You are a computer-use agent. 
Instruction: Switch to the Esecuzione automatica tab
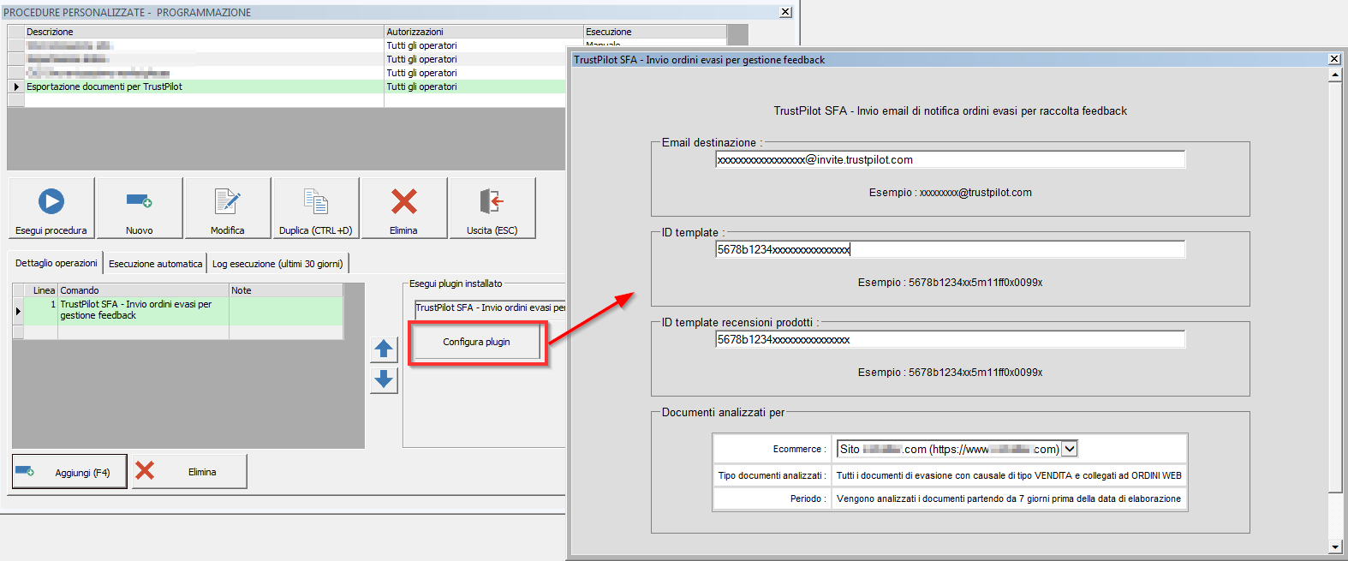[155, 264]
